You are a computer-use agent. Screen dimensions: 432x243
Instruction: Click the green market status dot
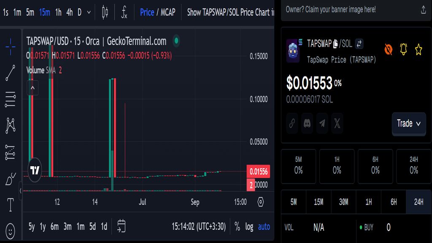pos(176,41)
